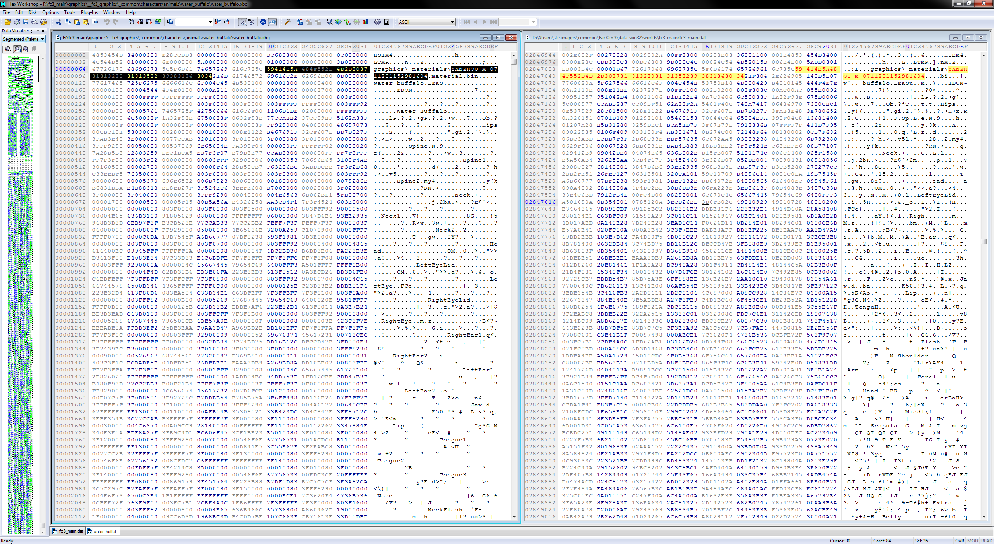Click the Synchronize refresh toolbar icon
Image resolution: width=994 pixels, height=544 pixels.
[x=158, y=22]
